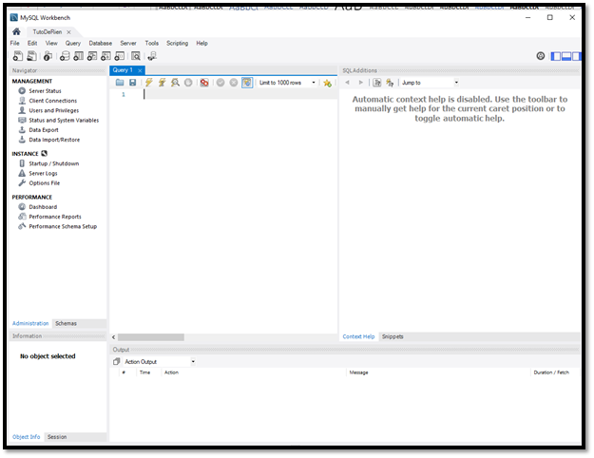
Task: Open Data Import/Restore
Action: 54,140
